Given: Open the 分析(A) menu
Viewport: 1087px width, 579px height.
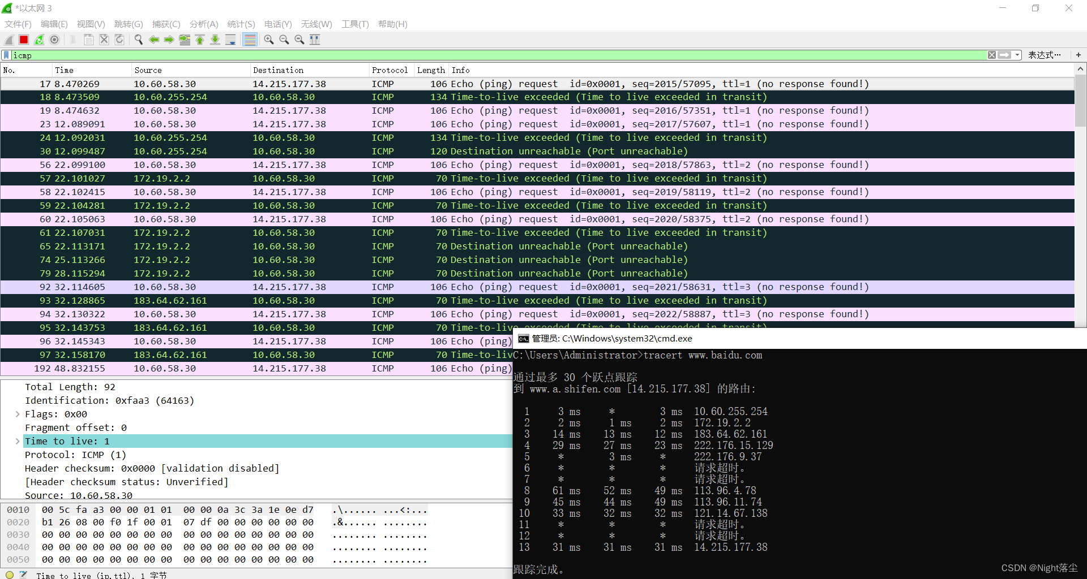Looking at the screenshot, I should pyautogui.click(x=204, y=24).
